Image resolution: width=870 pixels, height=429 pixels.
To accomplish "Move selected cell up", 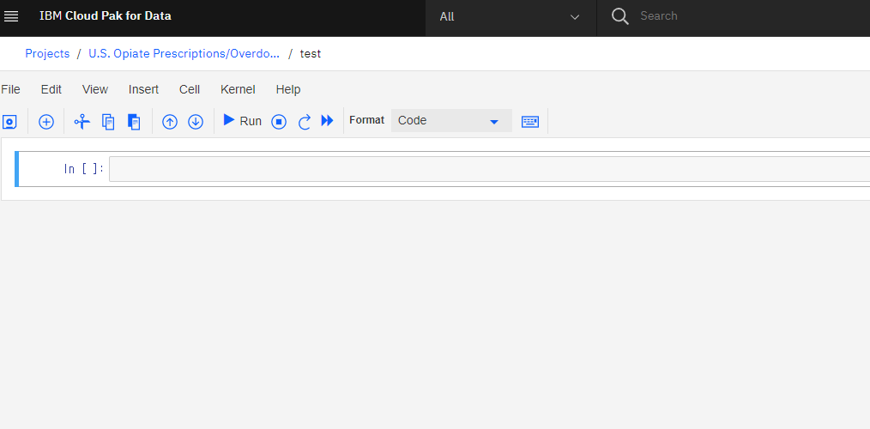I will coord(170,122).
